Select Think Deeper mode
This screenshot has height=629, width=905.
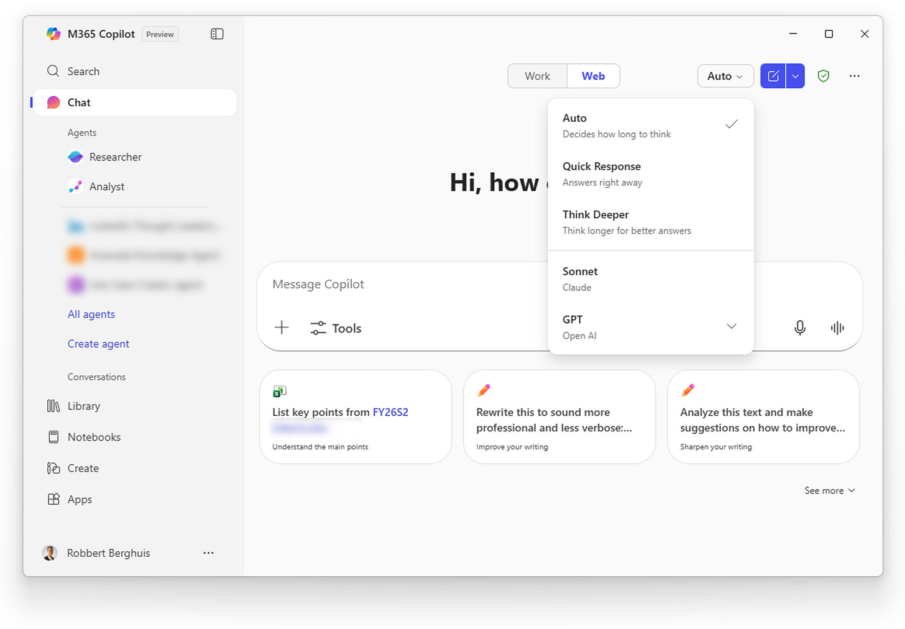(x=651, y=222)
